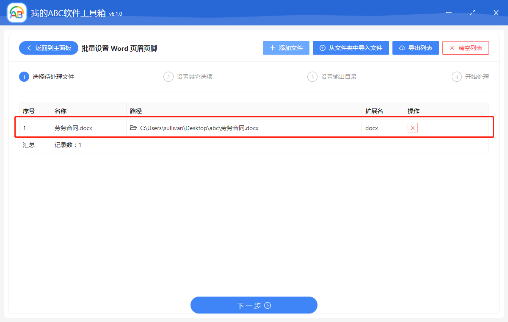Click 导出列表 to export the list
Screen dimensions: 508x322
(416, 48)
